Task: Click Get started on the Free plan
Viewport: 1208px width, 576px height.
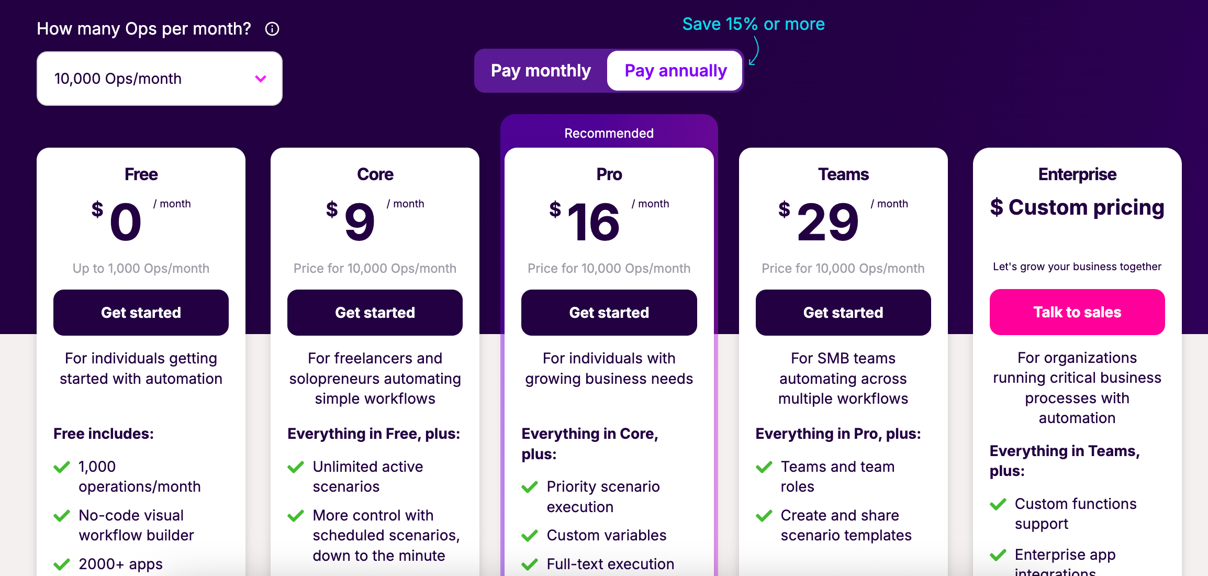Action: click(x=141, y=313)
